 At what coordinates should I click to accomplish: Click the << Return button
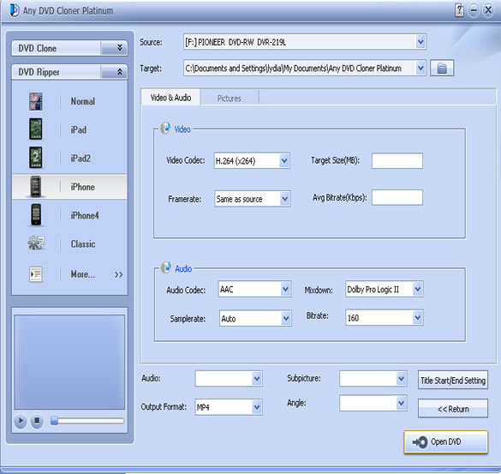point(453,409)
